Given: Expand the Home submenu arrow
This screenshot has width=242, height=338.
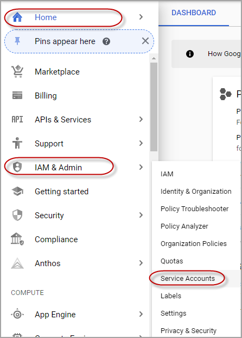Looking at the screenshot, I should click(141, 17).
